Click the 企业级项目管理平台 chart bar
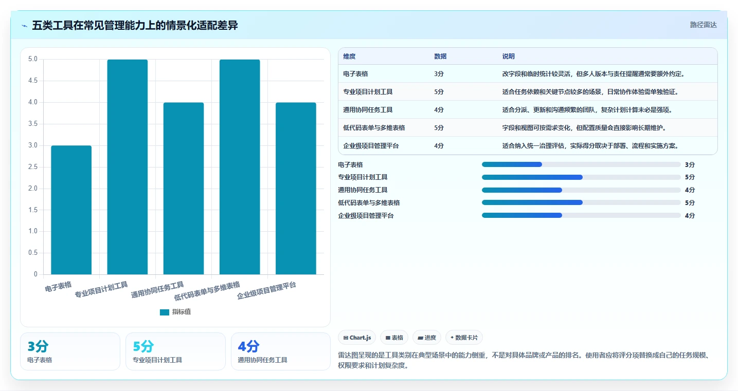Screen dimensions: 738x391 [296, 189]
